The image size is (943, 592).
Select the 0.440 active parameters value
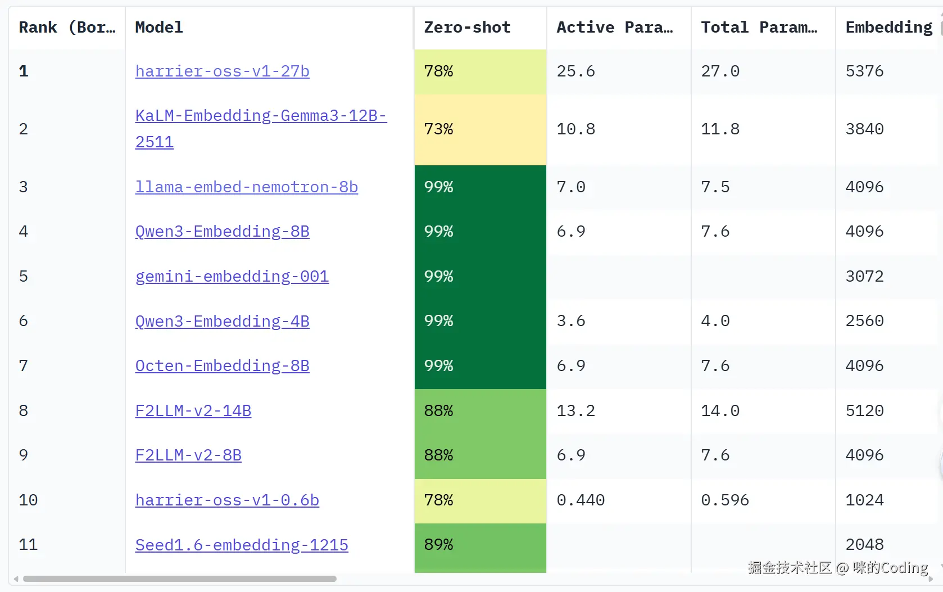[x=581, y=500]
